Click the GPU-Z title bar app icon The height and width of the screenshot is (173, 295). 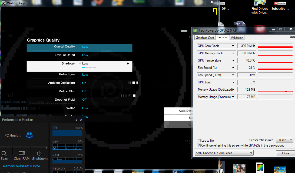click(195, 30)
